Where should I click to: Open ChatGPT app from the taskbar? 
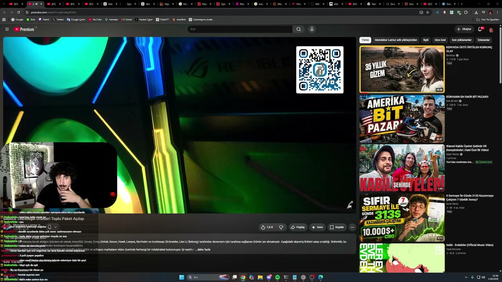(303, 277)
